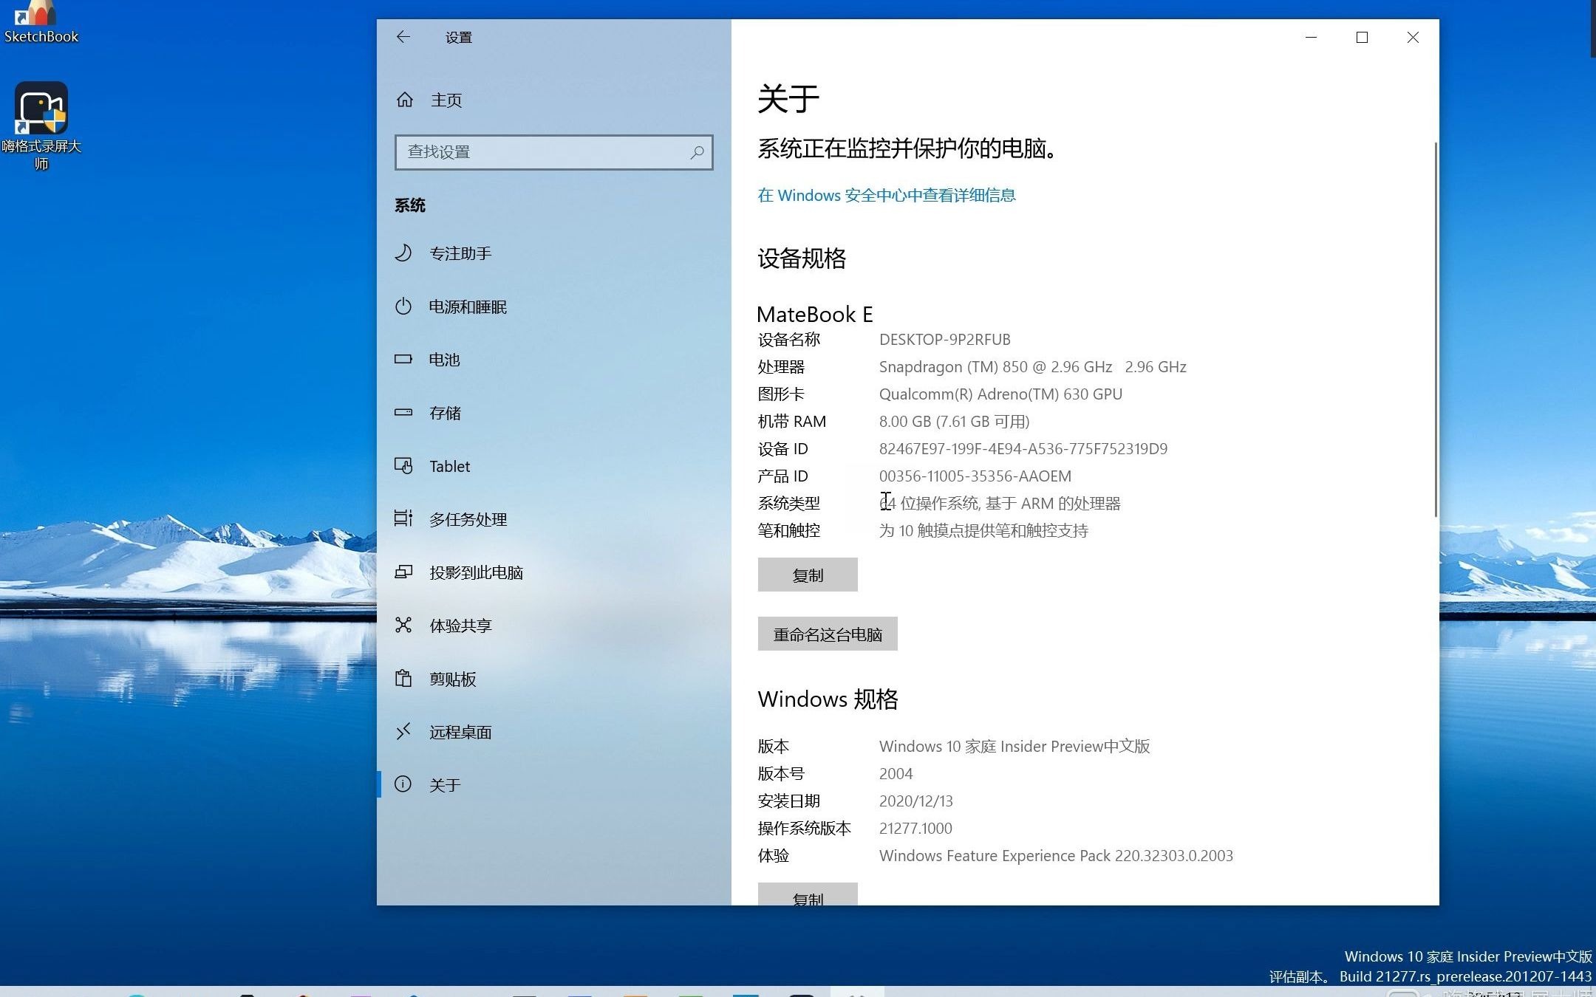Select the 关于 info icon
1596x997 pixels.
[x=403, y=784]
